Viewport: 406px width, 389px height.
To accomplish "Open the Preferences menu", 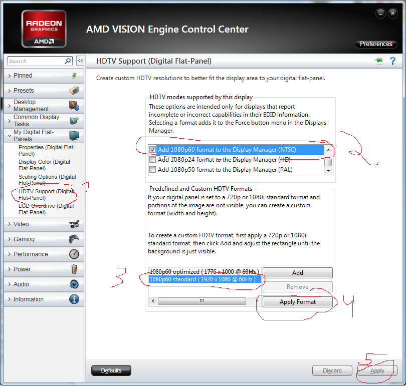I will 376,44.
